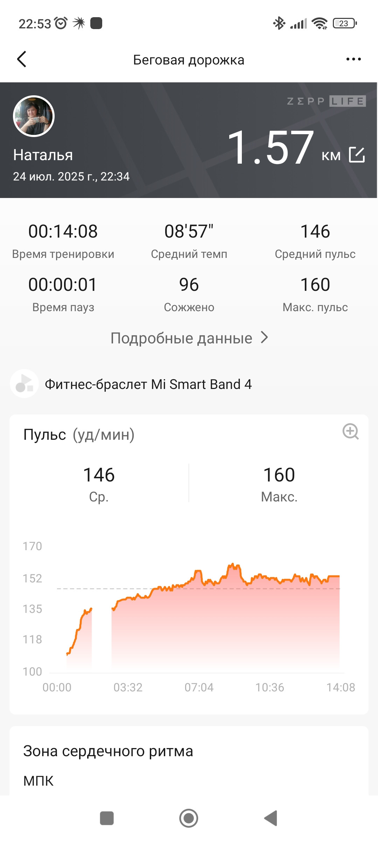
Task: Zoom the pulse chart with magnifier icon
Action: (350, 431)
